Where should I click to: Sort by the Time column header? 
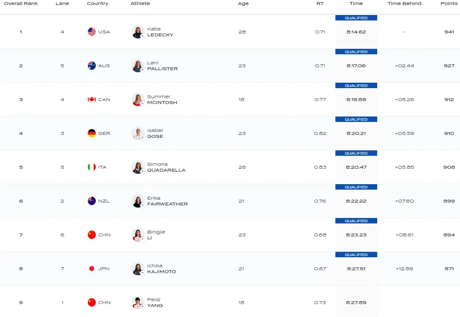click(356, 3)
